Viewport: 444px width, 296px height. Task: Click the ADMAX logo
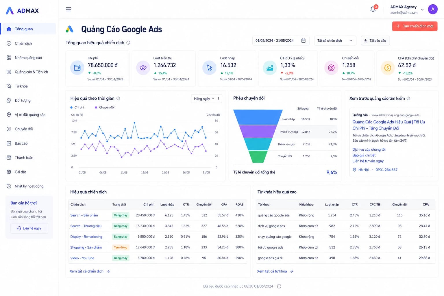[x=22, y=11]
